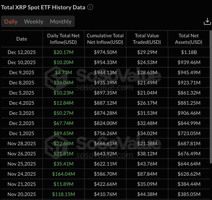Click the $28.63M value traded cell
The image size is (212, 200).
pos(147,72)
